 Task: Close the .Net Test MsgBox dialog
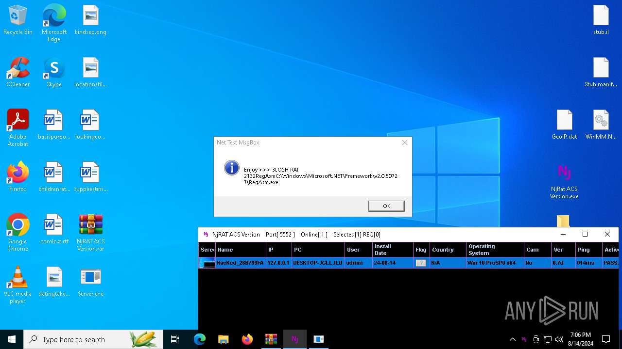click(x=405, y=143)
